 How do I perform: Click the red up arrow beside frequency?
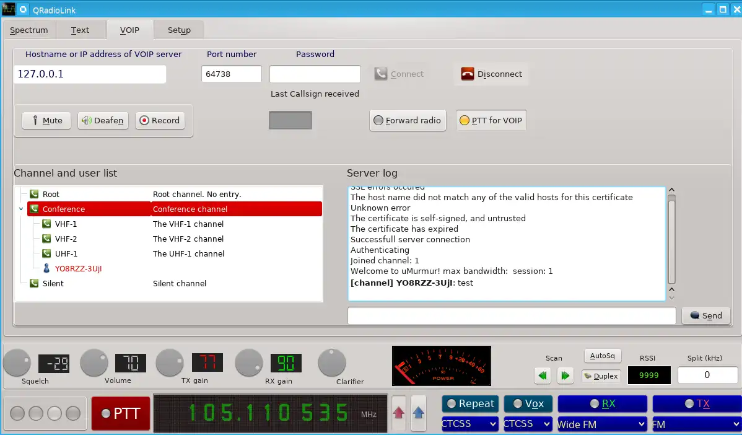pos(398,413)
